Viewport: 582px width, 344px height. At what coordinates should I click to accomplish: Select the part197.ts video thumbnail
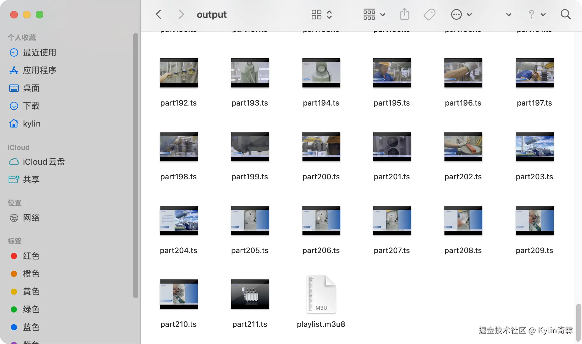(535, 73)
